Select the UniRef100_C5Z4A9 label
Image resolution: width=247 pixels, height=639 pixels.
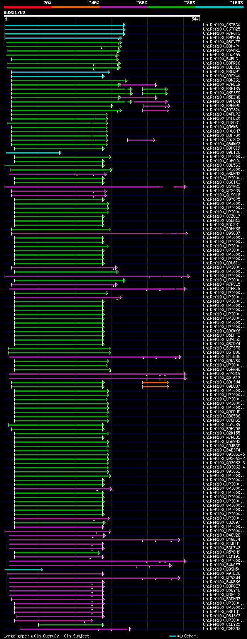tap(222, 55)
